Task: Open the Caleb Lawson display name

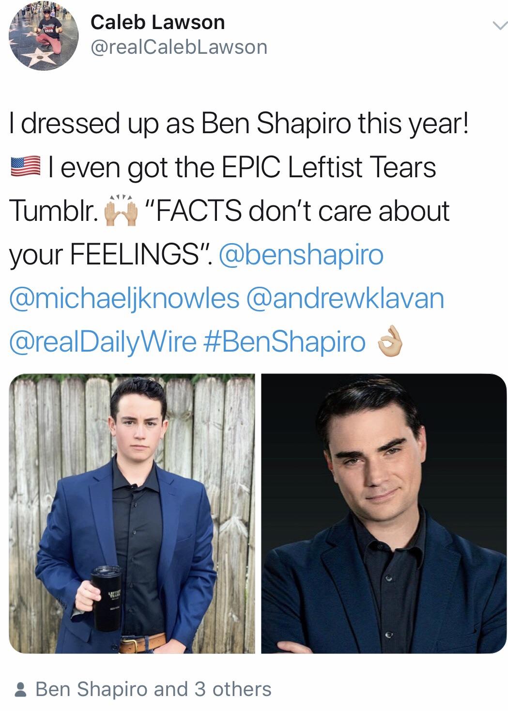Action: [x=158, y=22]
